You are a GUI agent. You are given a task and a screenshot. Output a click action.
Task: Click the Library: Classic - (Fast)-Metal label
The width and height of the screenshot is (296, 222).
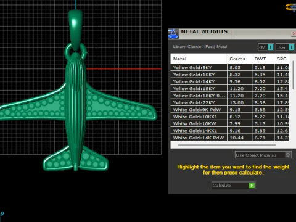pos(200,47)
